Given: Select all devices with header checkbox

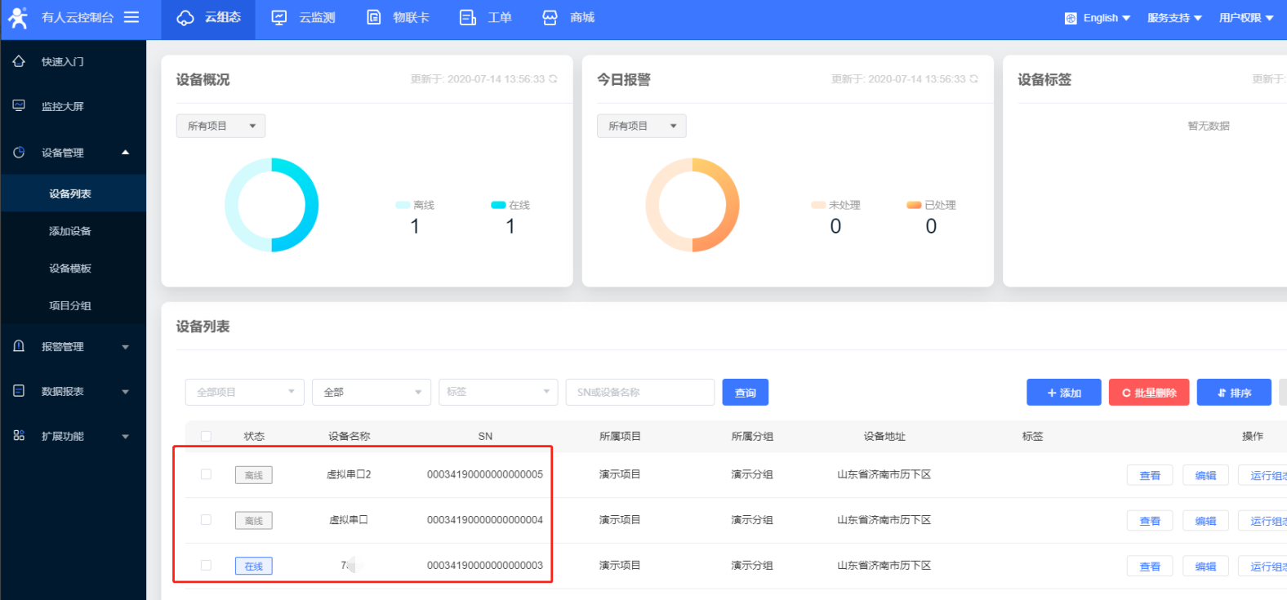Looking at the screenshot, I should click(206, 436).
